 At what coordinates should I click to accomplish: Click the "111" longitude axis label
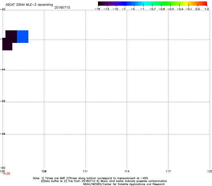tap(85, 171)
